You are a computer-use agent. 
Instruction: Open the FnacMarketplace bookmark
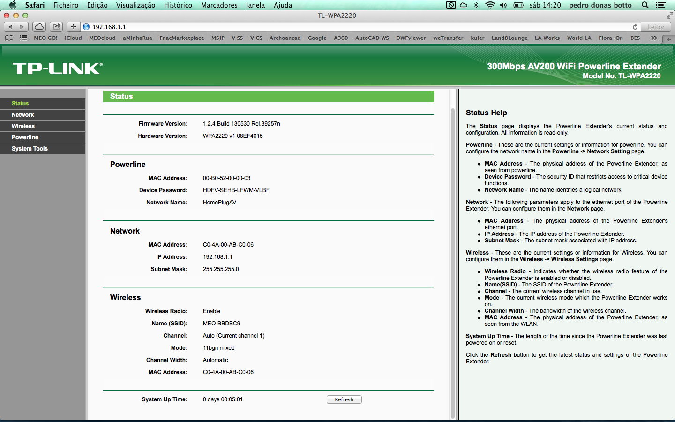pos(182,38)
